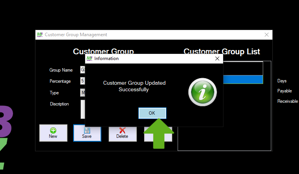Click the Percentage input field

[82, 81]
